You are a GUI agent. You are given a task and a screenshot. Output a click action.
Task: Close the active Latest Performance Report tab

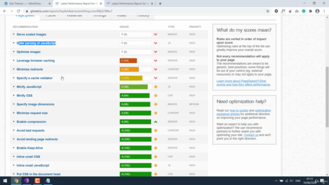101,4
